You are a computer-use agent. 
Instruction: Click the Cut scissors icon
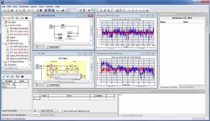16,10
